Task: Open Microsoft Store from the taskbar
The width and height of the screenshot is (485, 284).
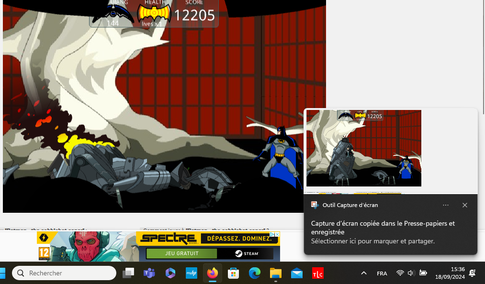Action: [x=234, y=273]
